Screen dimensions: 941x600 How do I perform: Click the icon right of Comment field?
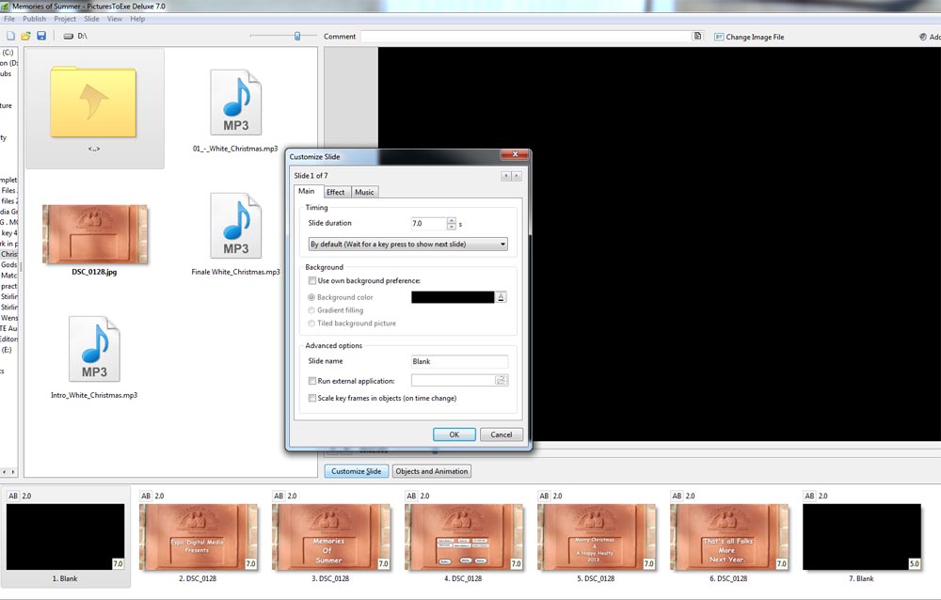coord(697,36)
